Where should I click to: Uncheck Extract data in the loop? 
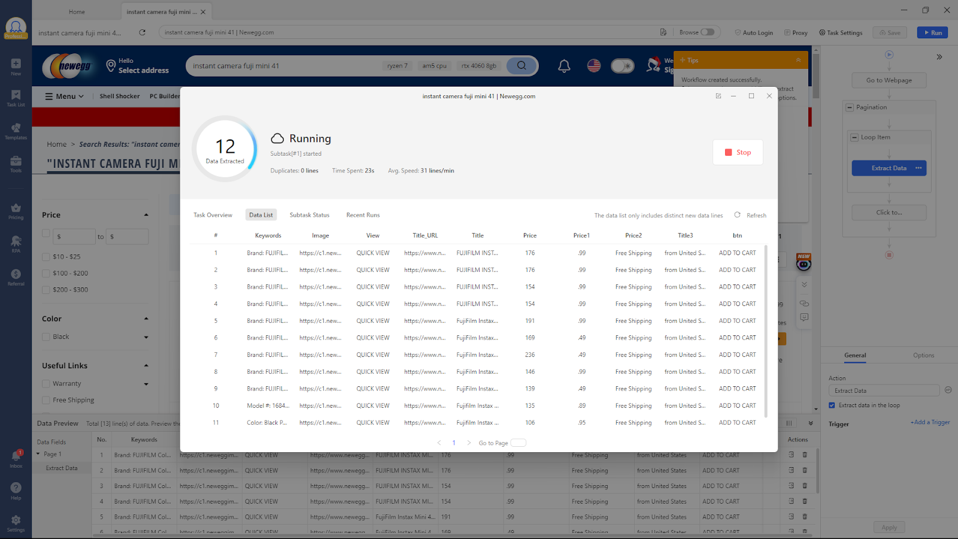832,405
